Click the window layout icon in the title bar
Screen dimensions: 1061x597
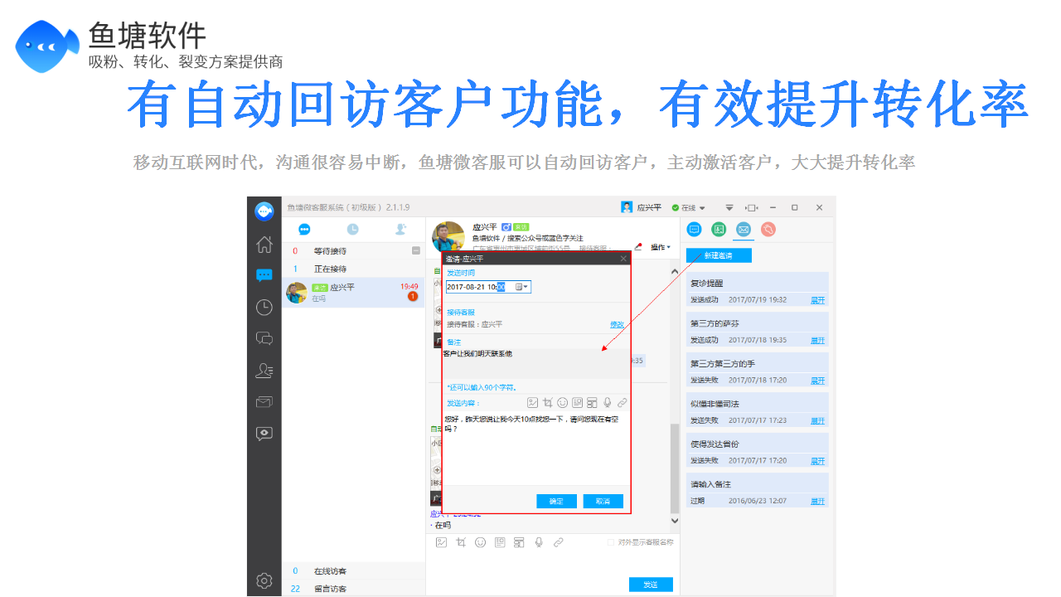(751, 207)
